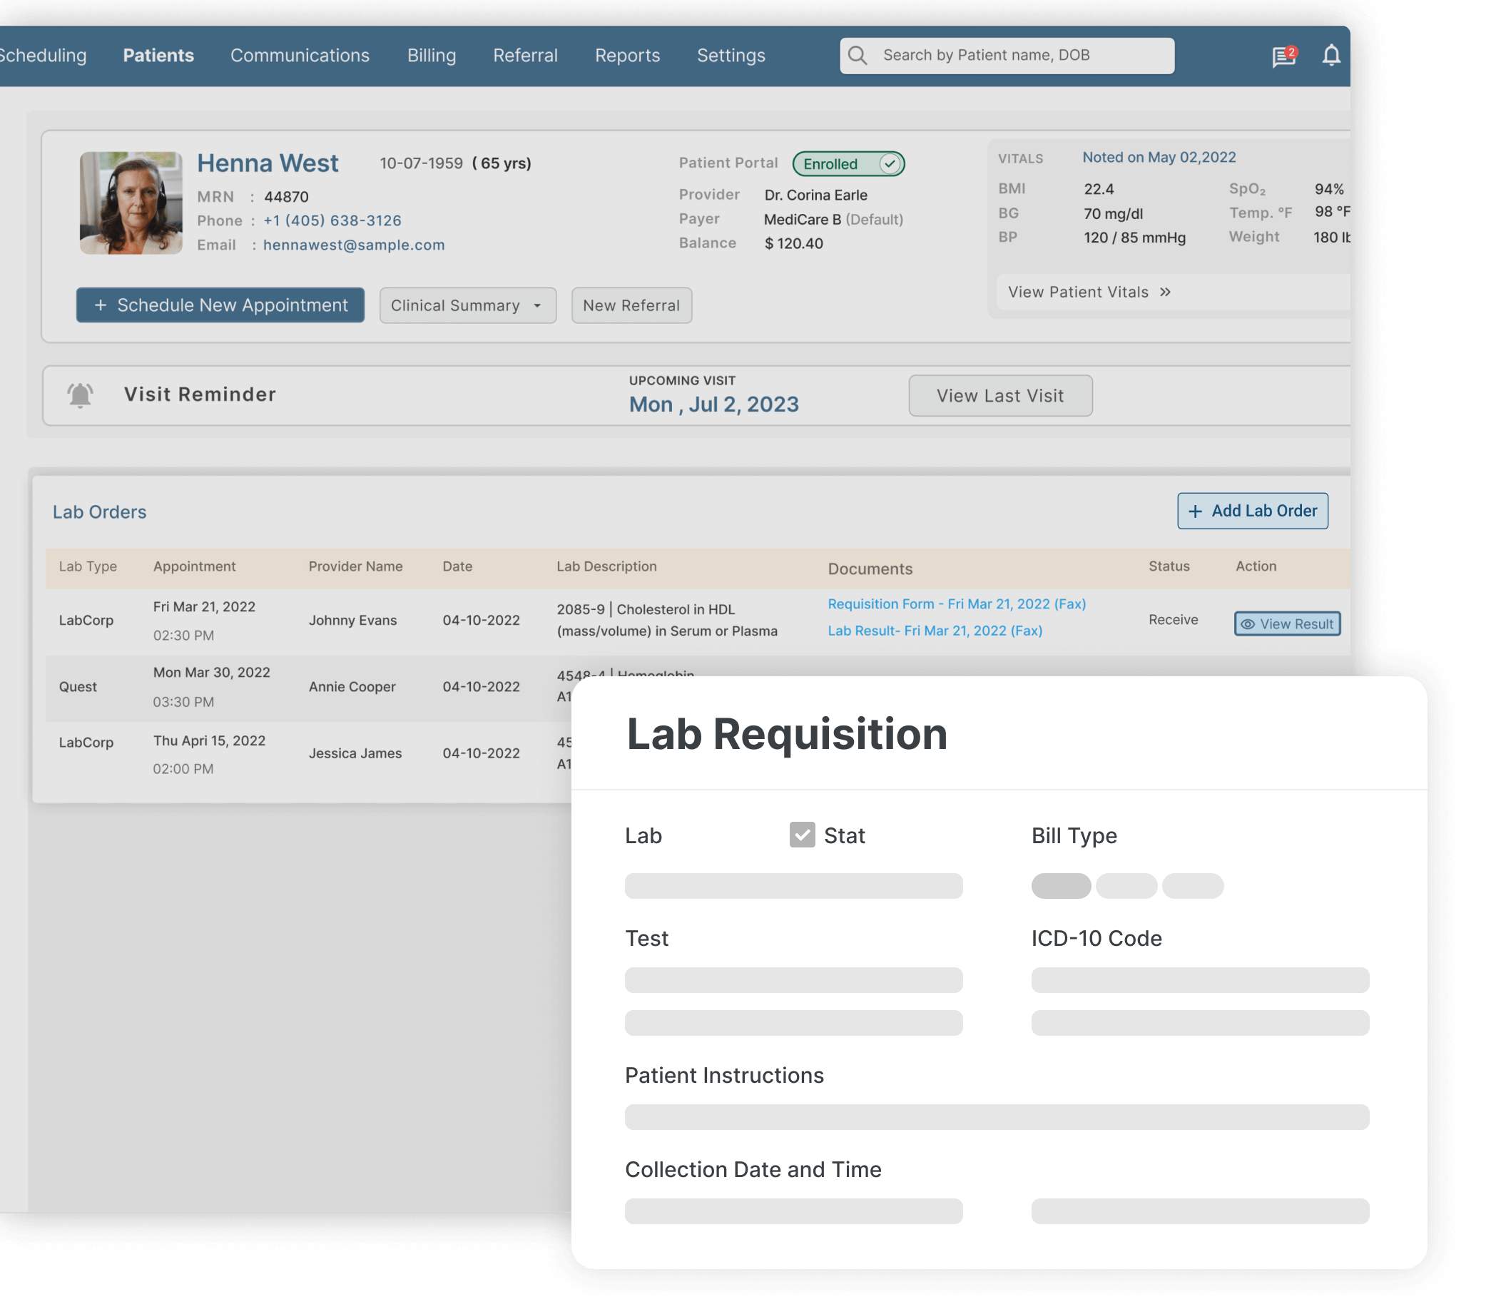The width and height of the screenshot is (1496, 1309).
Task: Click the View Last Visit button
Action: click(999, 395)
